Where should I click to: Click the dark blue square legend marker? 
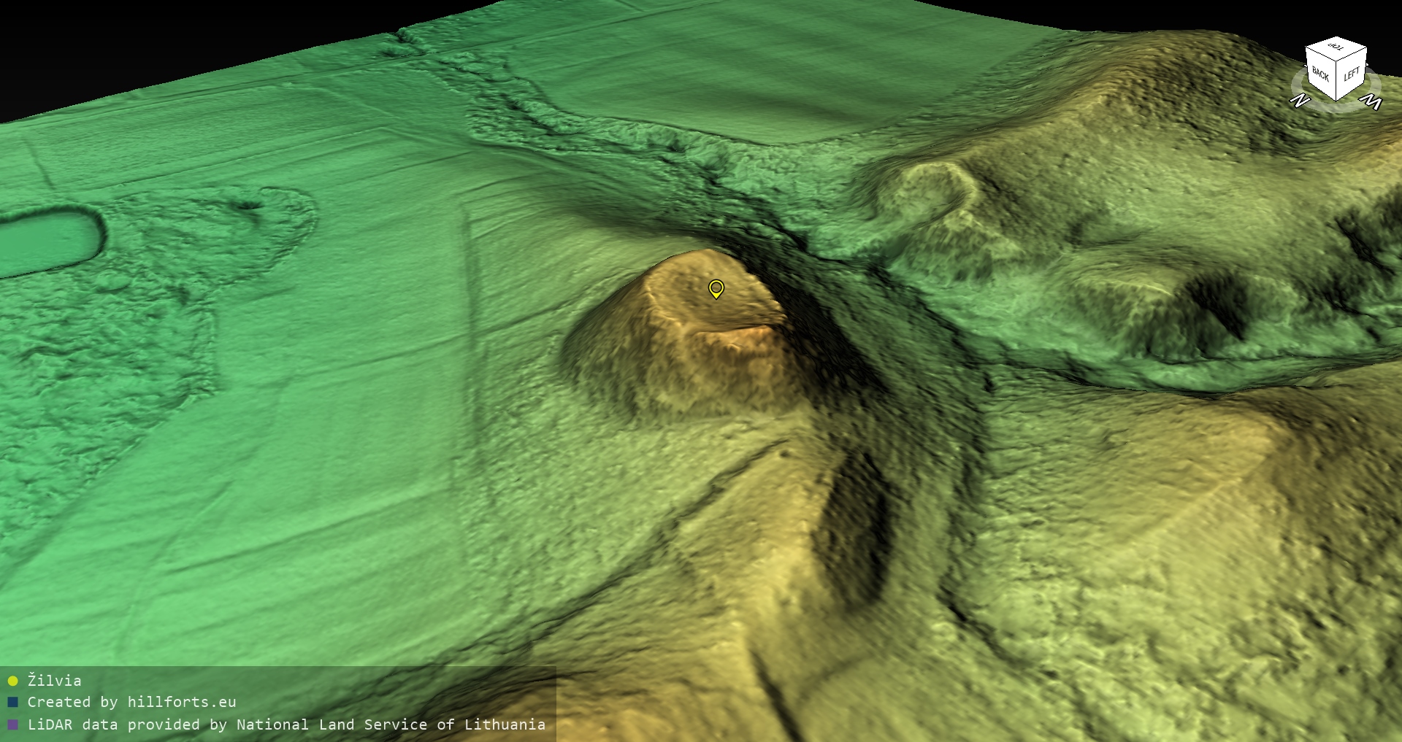(12, 703)
